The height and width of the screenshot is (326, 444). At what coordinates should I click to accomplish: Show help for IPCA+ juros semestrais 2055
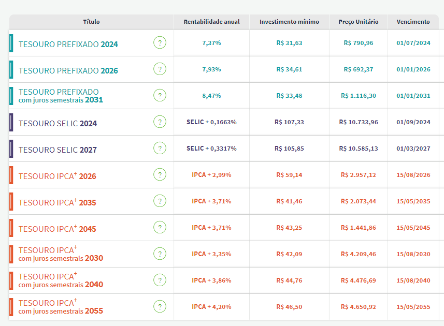coord(160,307)
